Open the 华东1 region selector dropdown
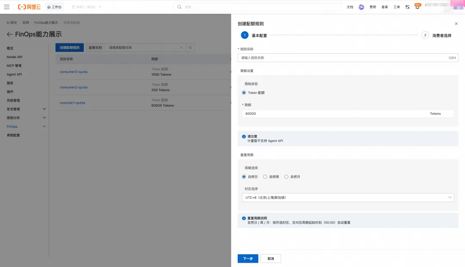This screenshot has height=267, width=465. point(86,7)
